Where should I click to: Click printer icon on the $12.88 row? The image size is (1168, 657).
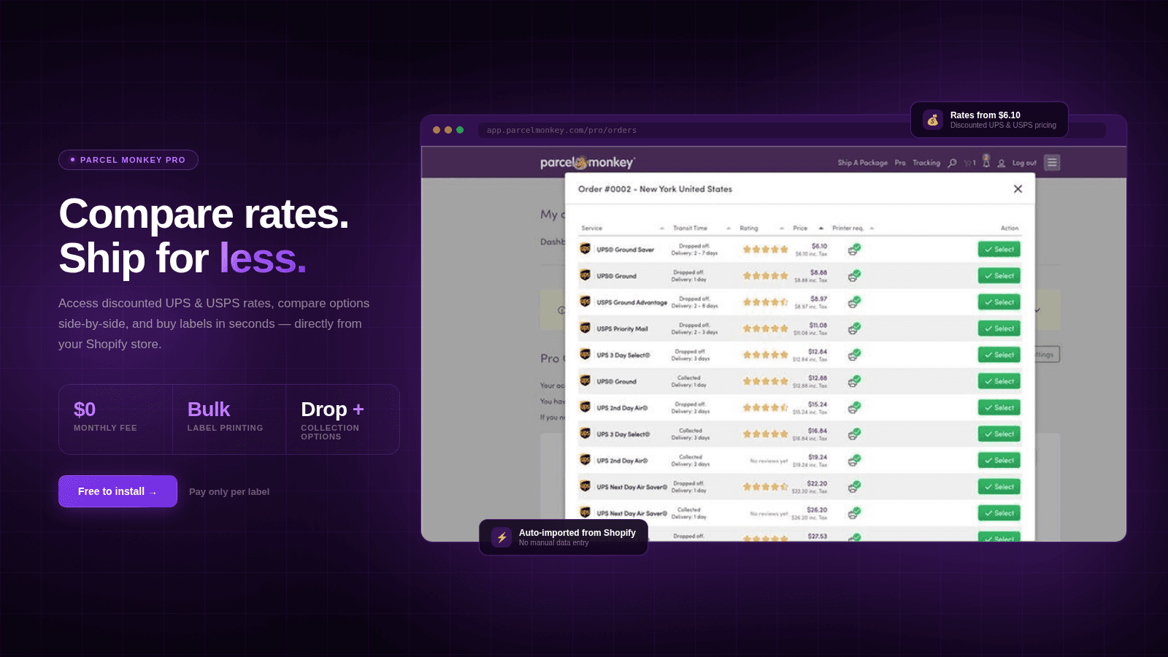[854, 381]
